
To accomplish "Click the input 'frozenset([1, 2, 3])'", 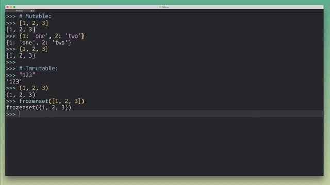I will click(x=52, y=101).
